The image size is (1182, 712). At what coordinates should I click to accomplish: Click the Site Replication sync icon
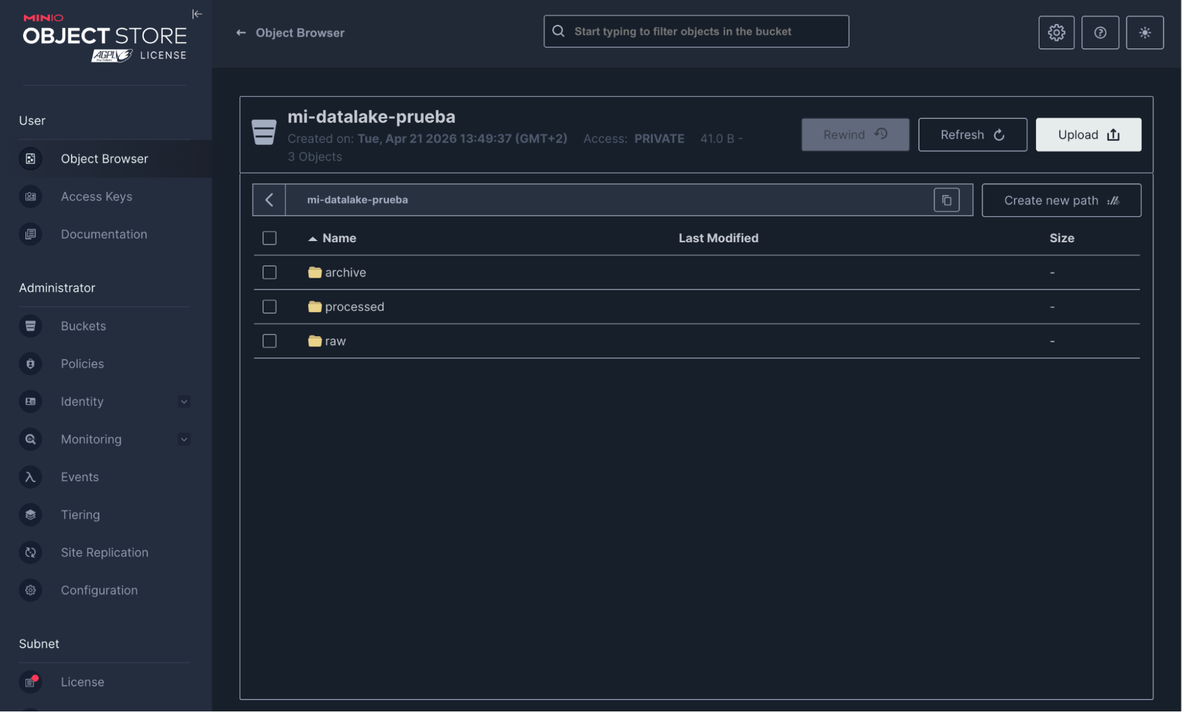pos(30,552)
